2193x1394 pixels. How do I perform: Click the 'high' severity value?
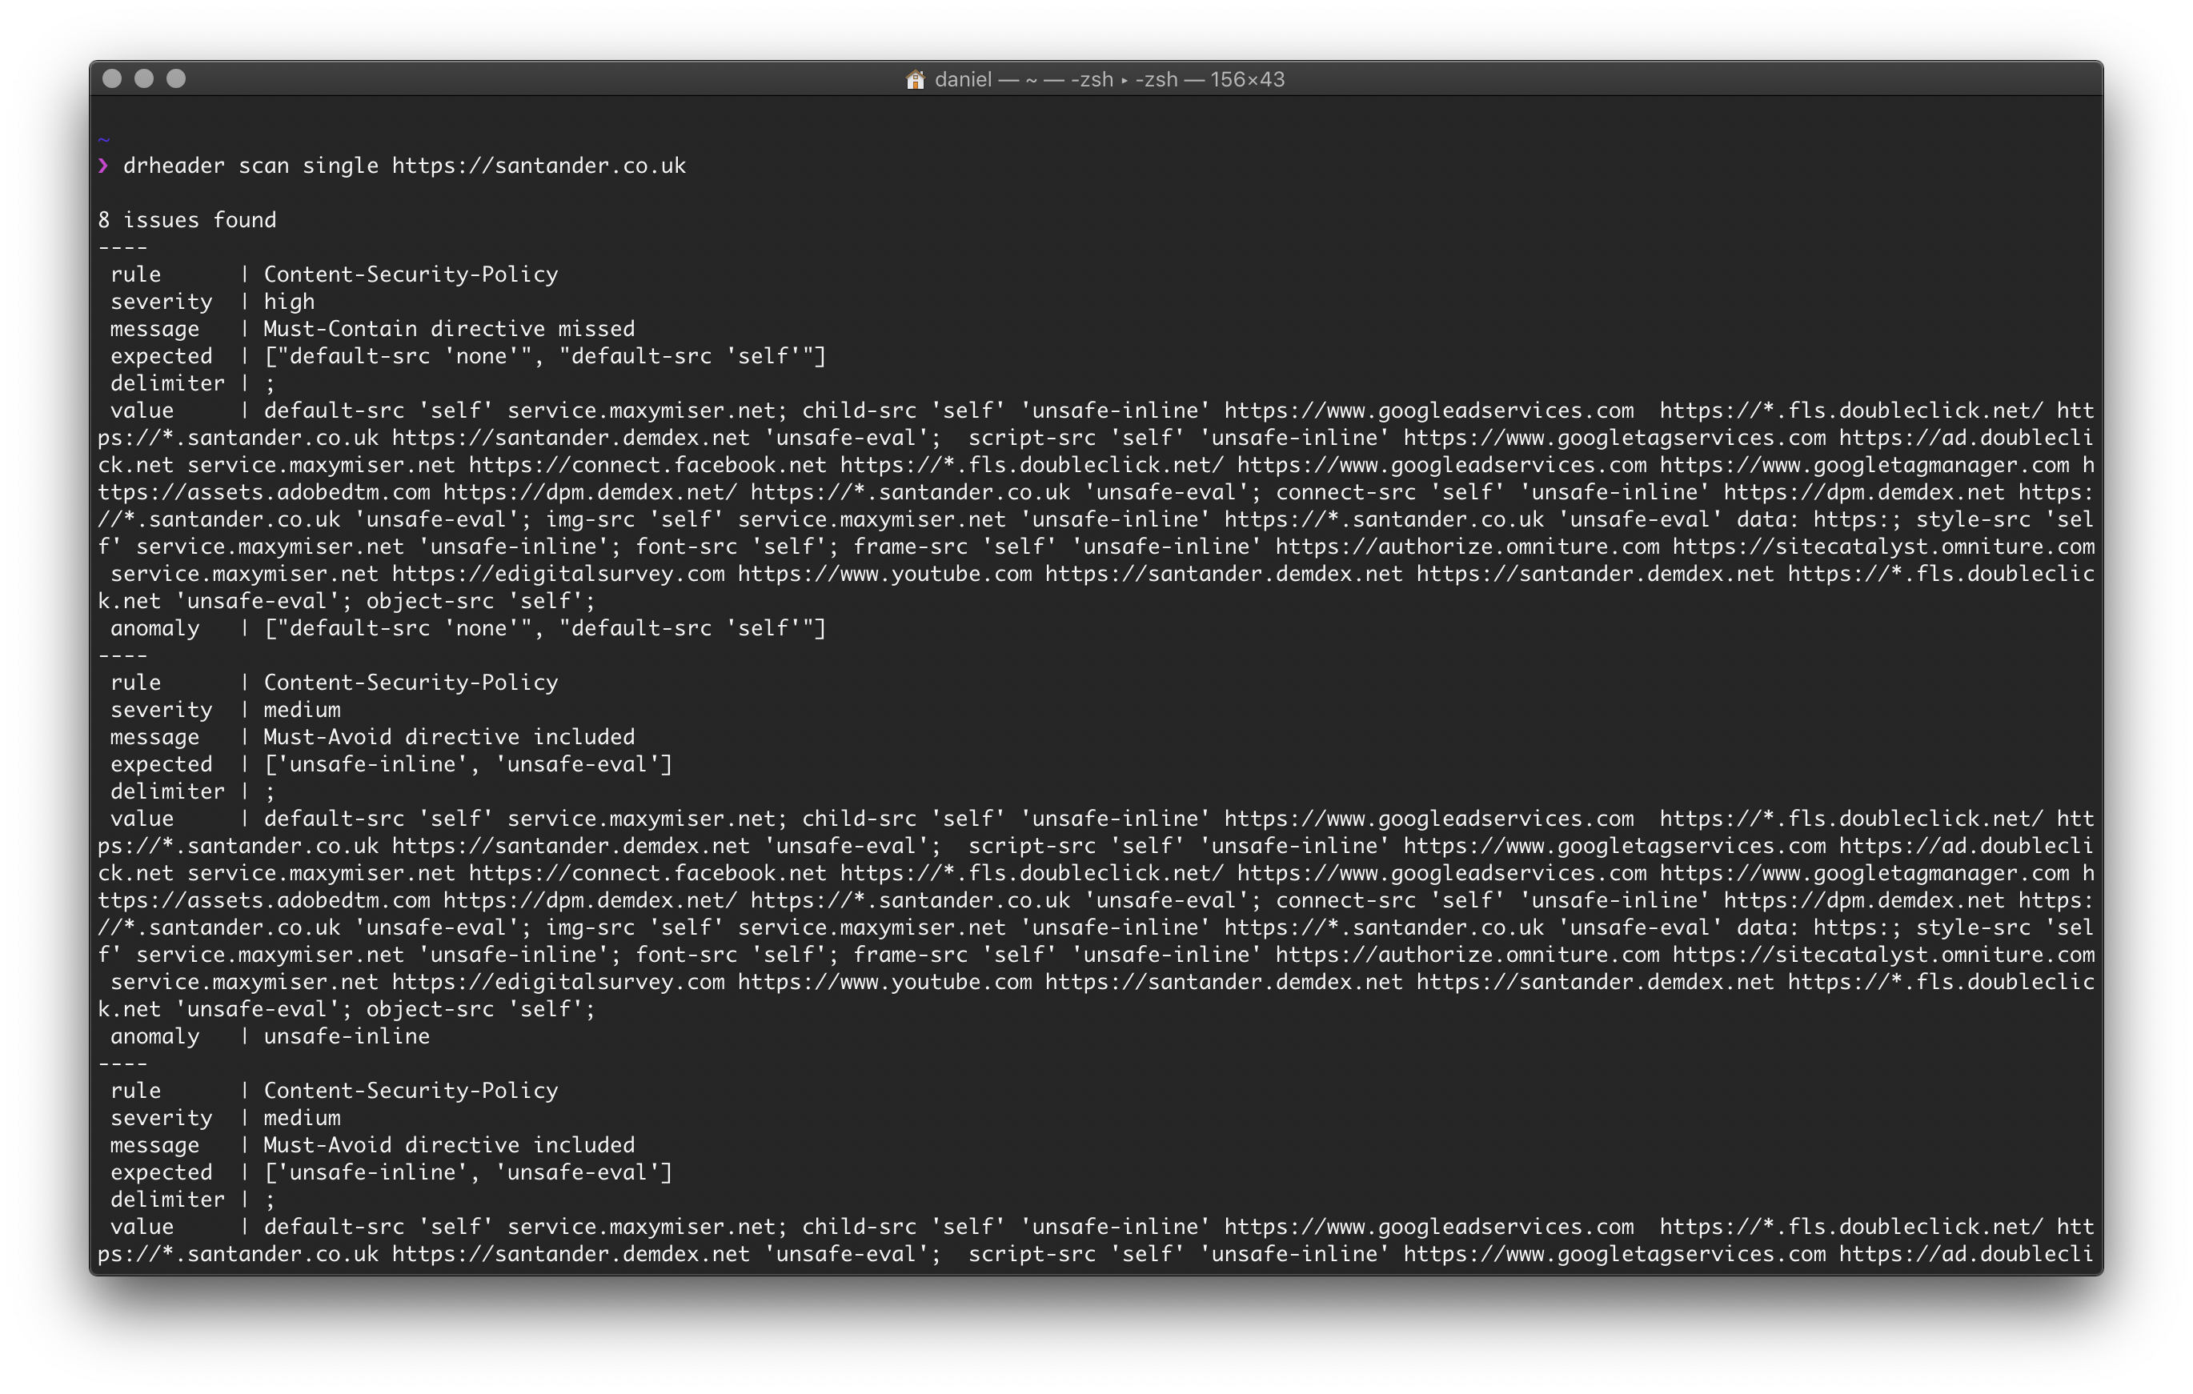pyautogui.click(x=289, y=302)
